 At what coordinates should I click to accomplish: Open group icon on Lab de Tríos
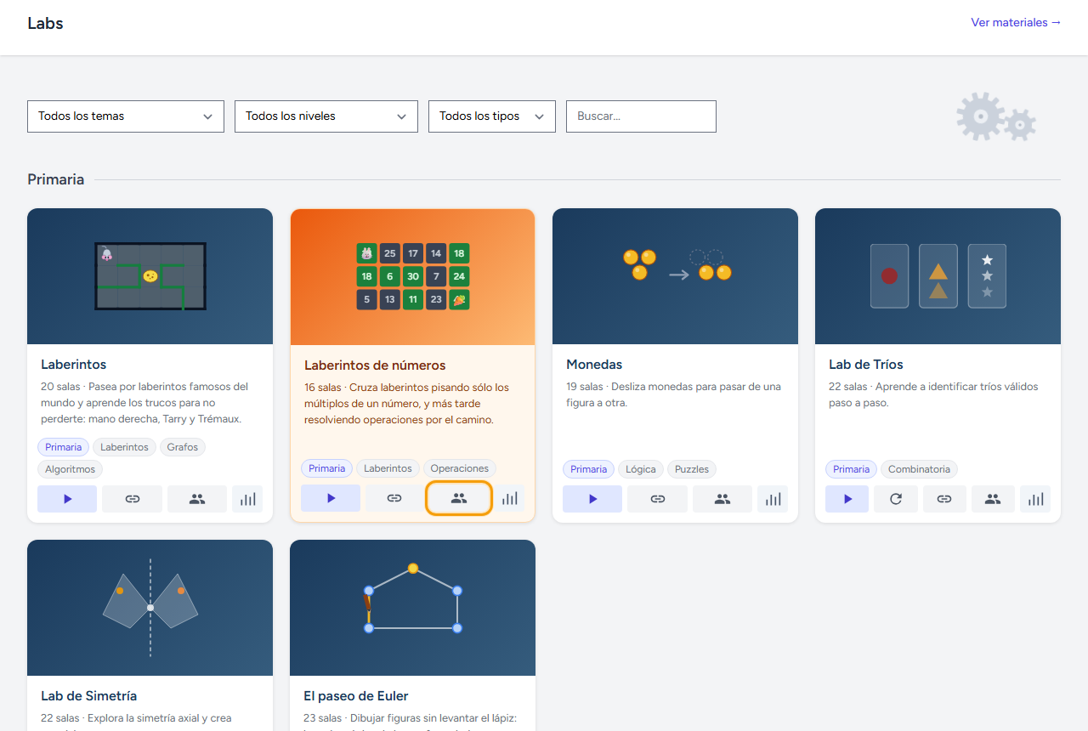(x=993, y=499)
